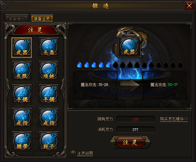Select the 鞋子 shoes equipment icon
The height and width of the screenshot is (162, 196).
[x=49, y=141]
